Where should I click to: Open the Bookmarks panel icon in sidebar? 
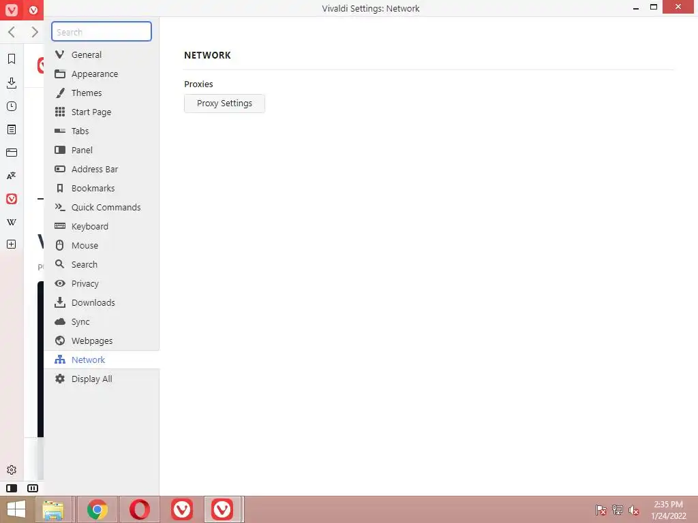coord(12,59)
